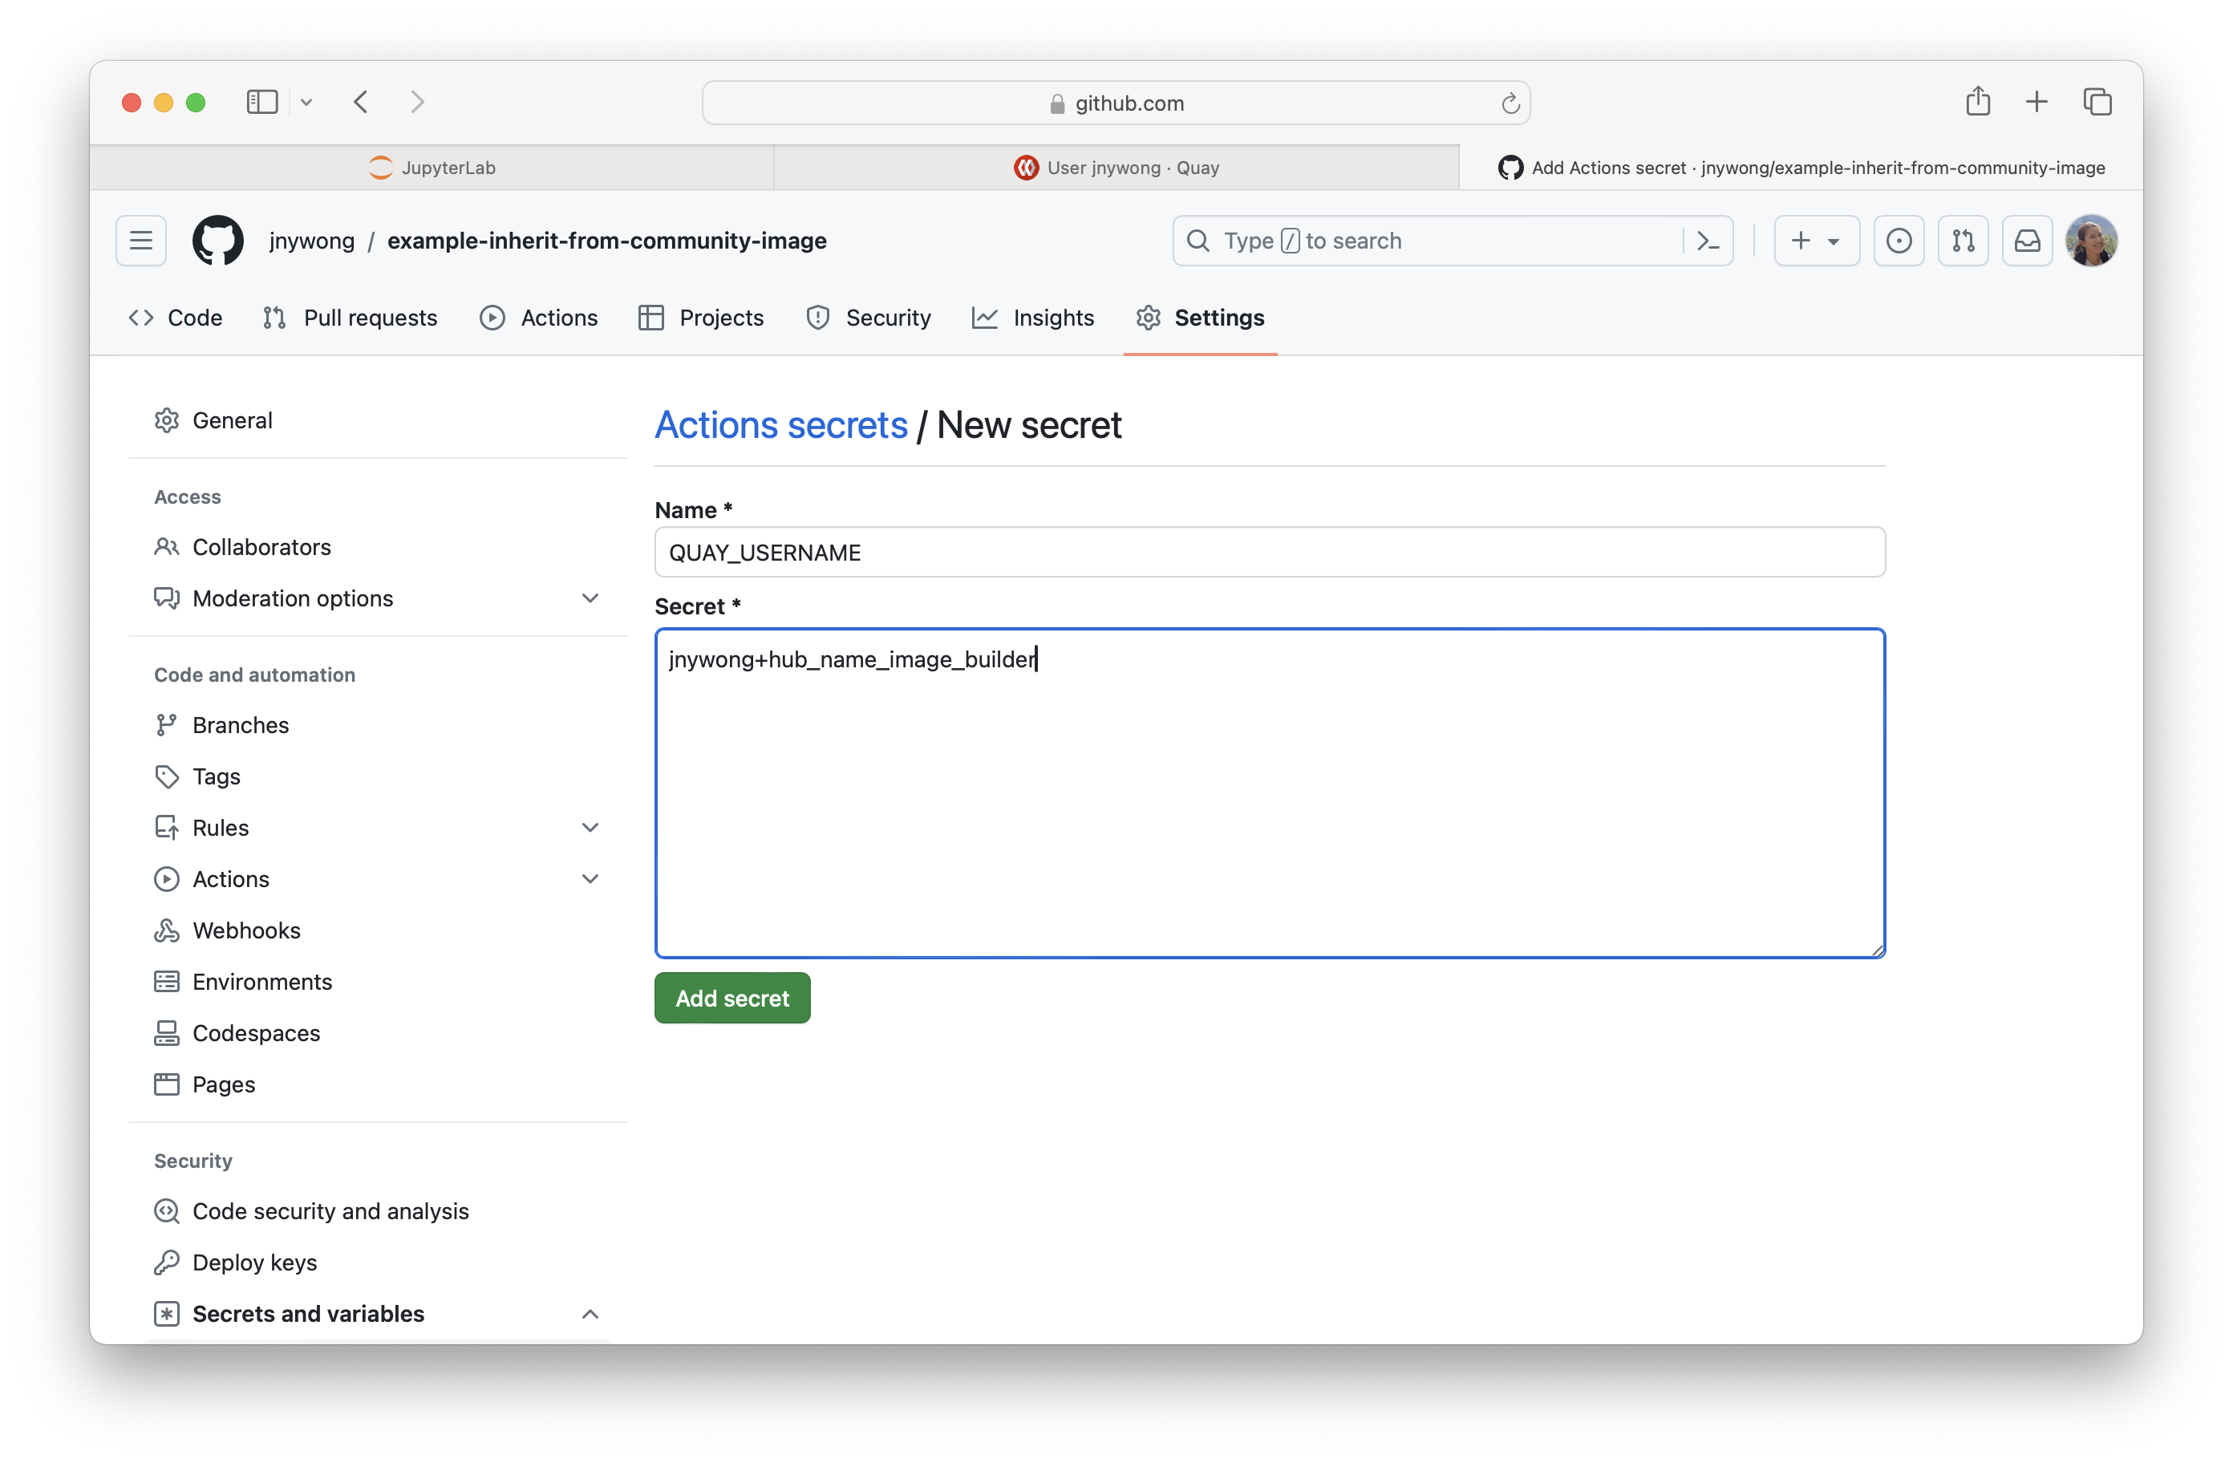Click your profile avatar
The image size is (2233, 1463).
2093,241
